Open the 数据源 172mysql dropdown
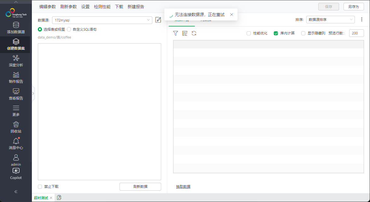The image size is (370, 202). [102, 20]
